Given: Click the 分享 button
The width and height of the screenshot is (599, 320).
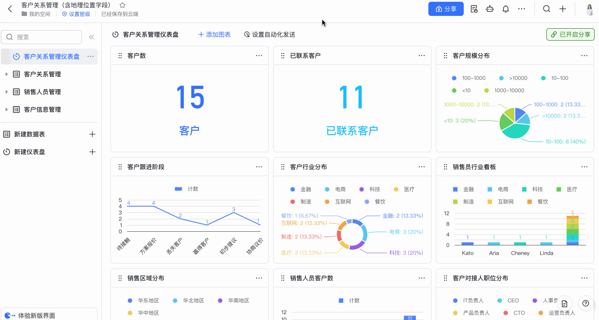Looking at the screenshot, I should (446, 8).
